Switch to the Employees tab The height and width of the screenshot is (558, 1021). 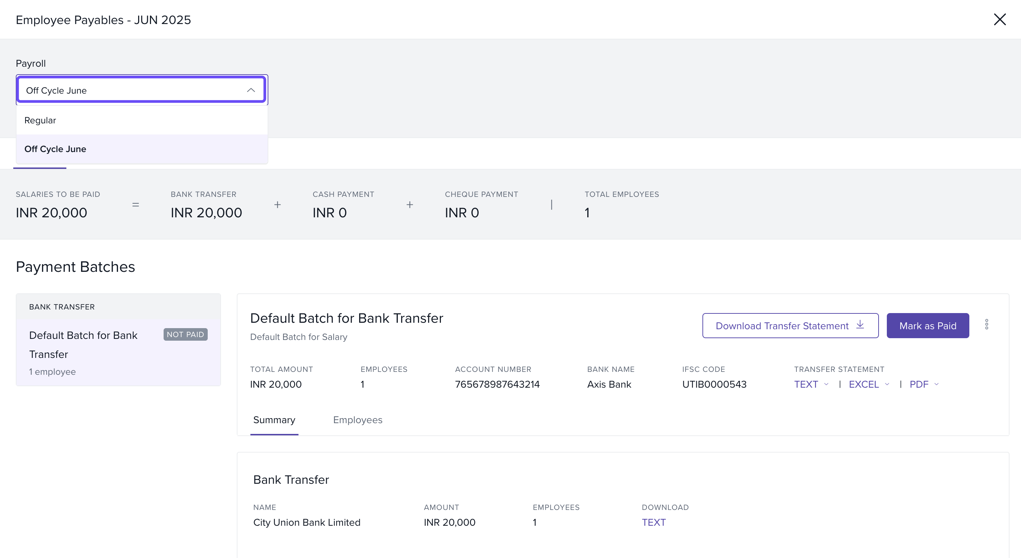coord(358,420)
